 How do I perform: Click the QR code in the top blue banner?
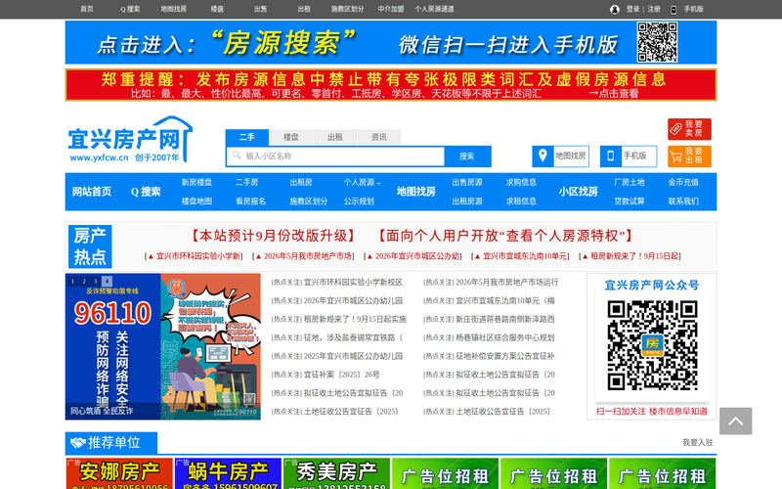tap(657, 42)
